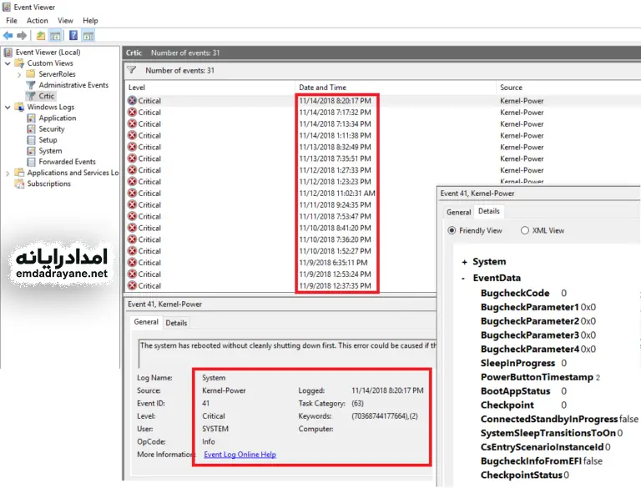Screen dimensions: 641x488
Task: Click Critical icon on the 11/12/2018 11:02:31 AM row
Action: point(132,193)
